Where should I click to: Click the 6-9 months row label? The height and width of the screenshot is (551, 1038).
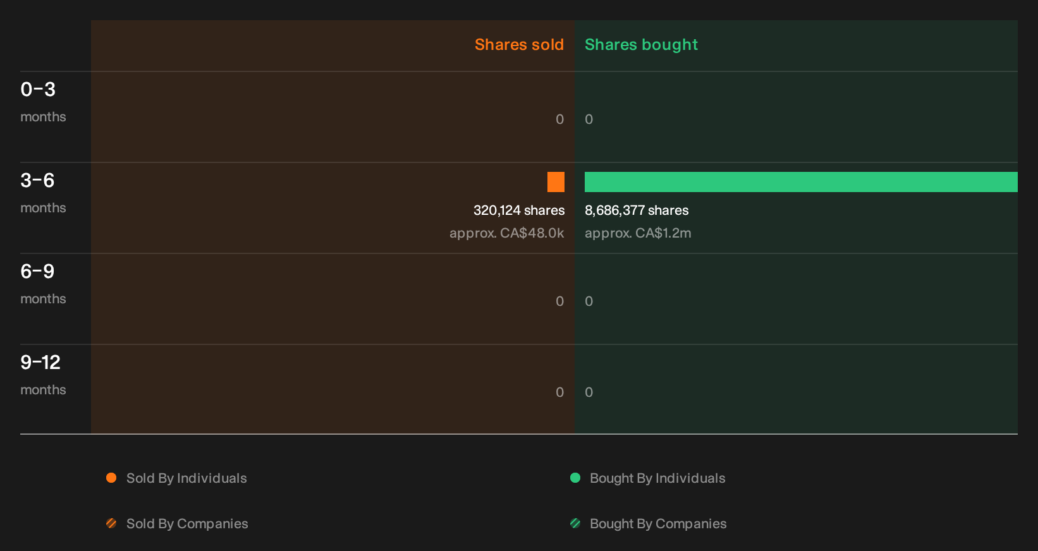click(43, 284)
